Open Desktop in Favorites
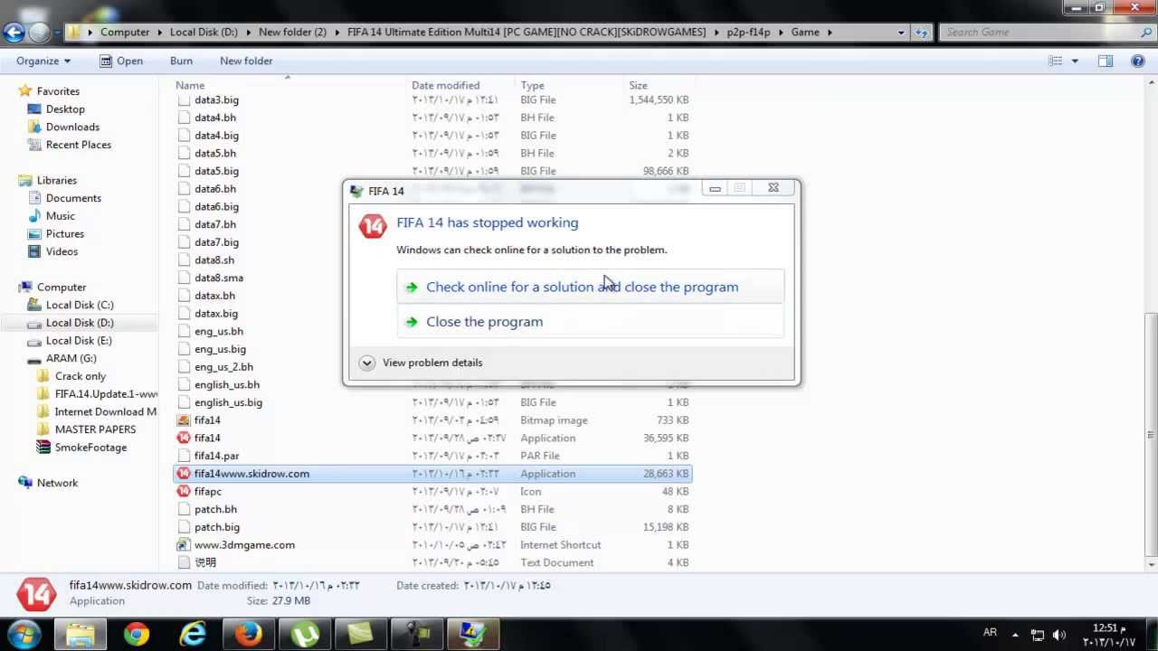 coord(65,108)
